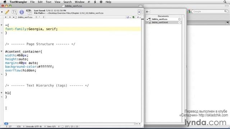Open the Window menu
This screenshot has height=129, width=230.
point(79,2)
